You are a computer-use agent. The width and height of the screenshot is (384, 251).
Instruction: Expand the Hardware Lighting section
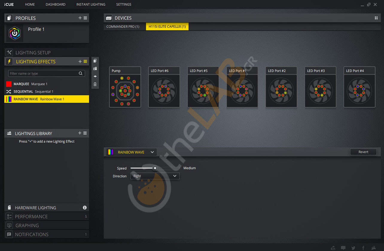click(x=47, y=207)
